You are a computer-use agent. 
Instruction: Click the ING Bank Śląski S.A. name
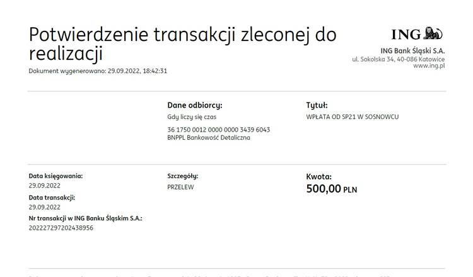click(x=412, y=50)
